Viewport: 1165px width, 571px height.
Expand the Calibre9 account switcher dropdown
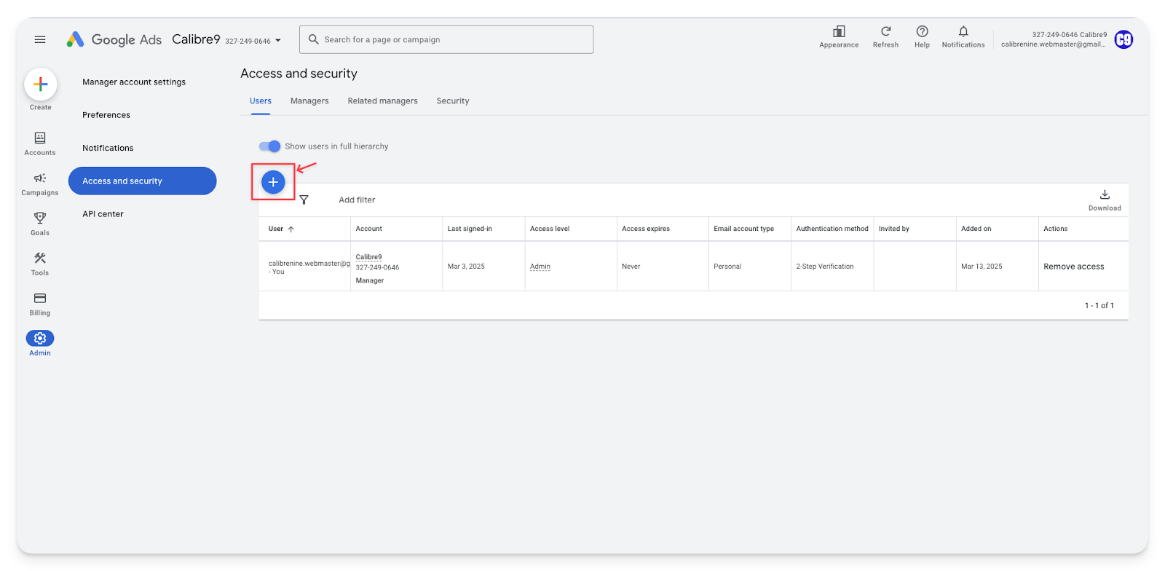(x=277, y=41)
